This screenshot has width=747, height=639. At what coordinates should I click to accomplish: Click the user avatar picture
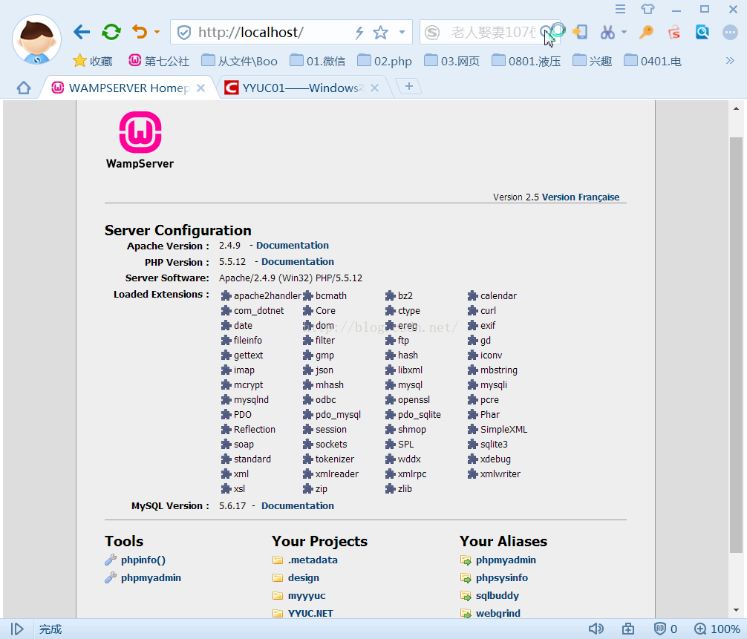pyautogui.click(x=36, y=40)
